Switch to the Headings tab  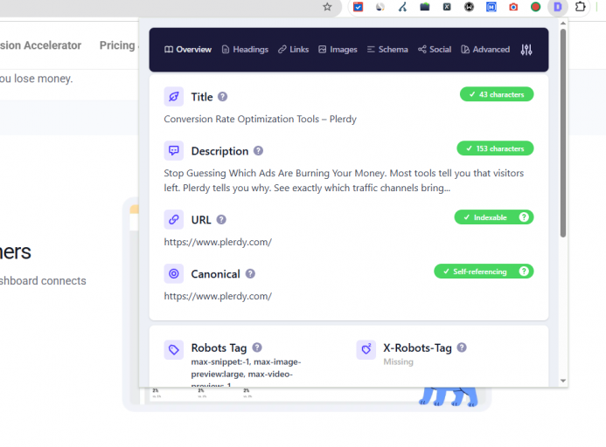[245, 50]
